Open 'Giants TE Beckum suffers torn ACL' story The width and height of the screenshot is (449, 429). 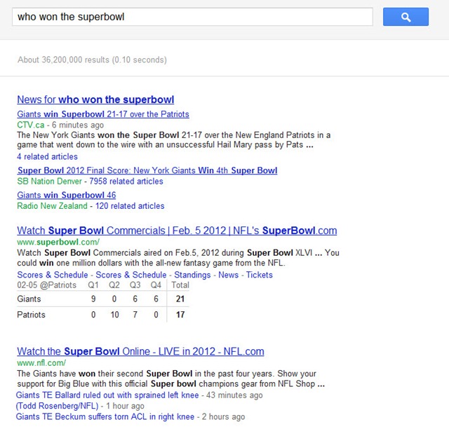coord(105,417)
